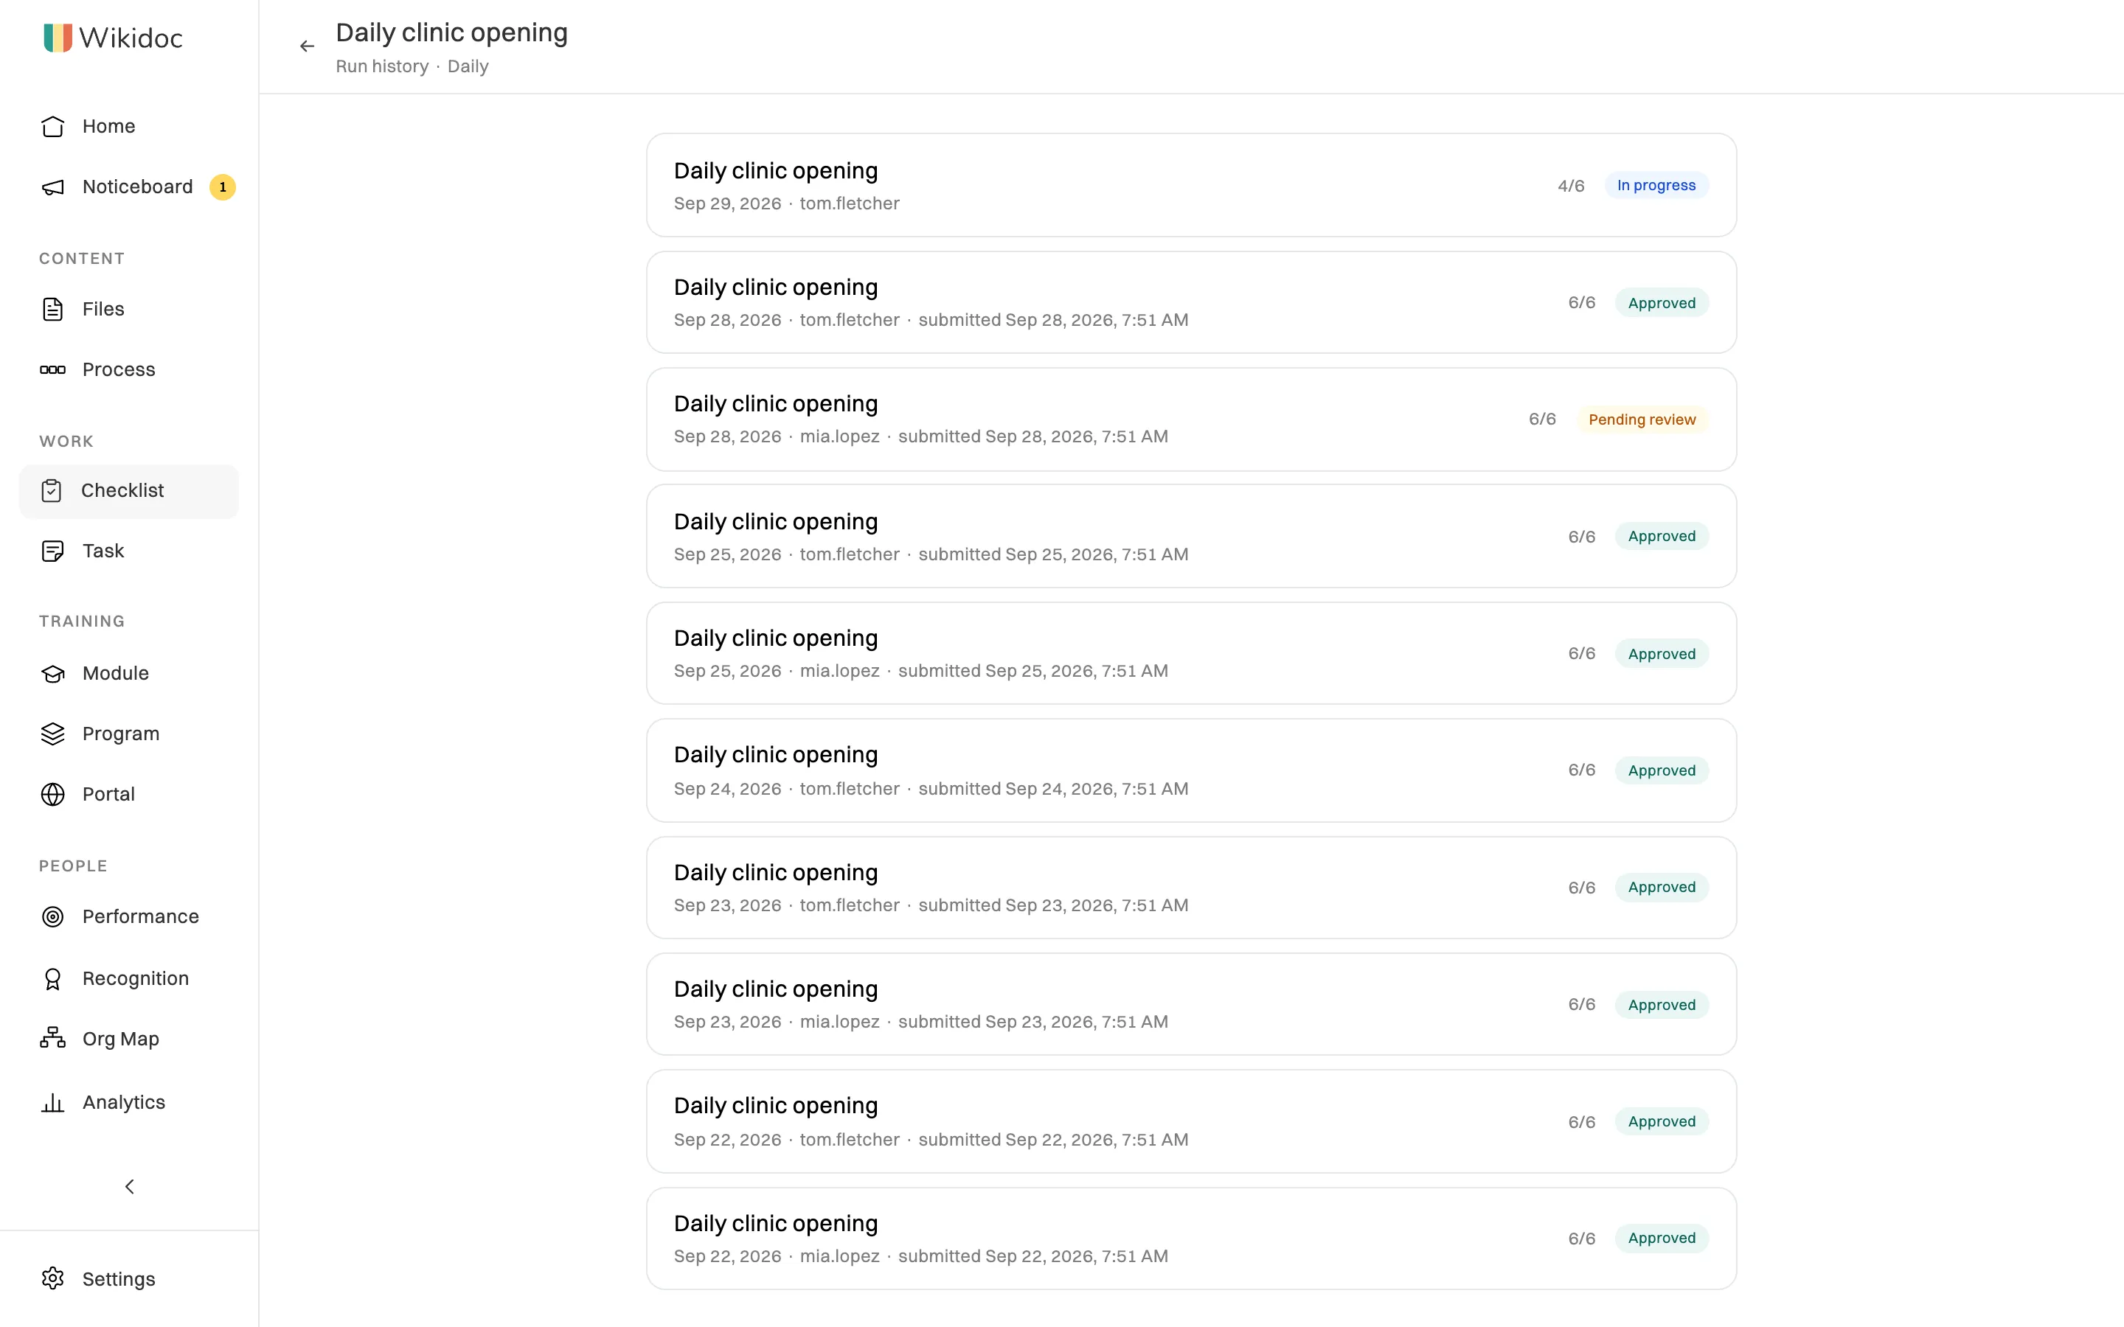Open the Module graduation cap icon
This screenshot has height=1327, width=2124.
tap(52, 673)
